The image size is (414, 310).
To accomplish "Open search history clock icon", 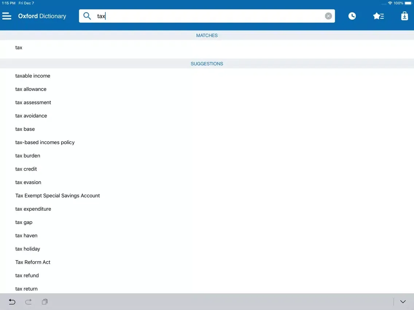I will click(352, 16).
